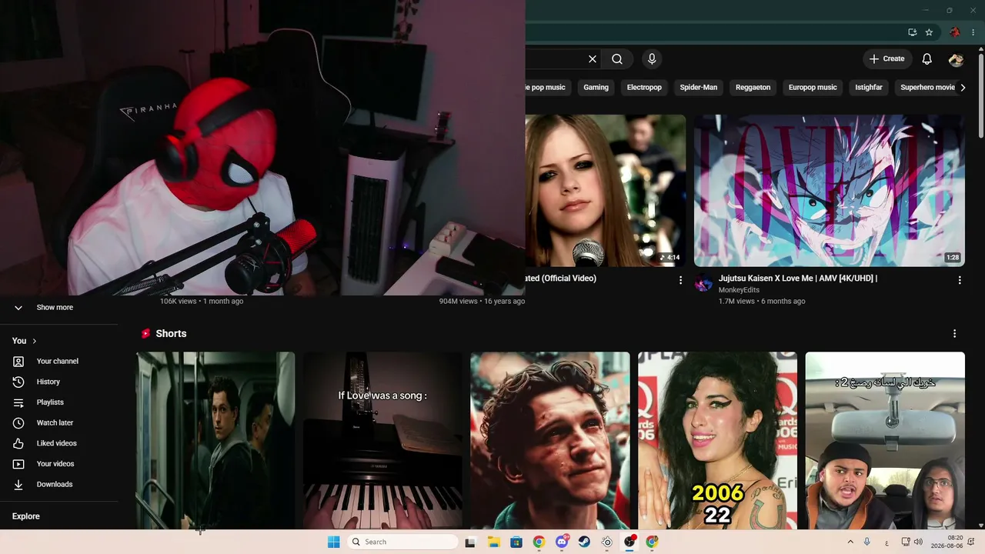
Task: Click the '904M views • 16 years ago' text
Action: [482, 302]
